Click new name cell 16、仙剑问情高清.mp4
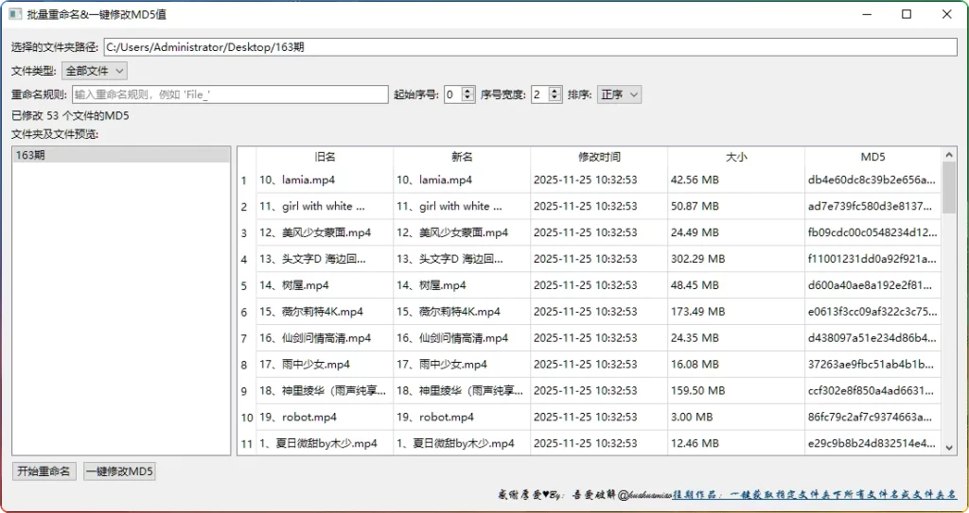This screenshot has height=513, width=969. (462, 338)
